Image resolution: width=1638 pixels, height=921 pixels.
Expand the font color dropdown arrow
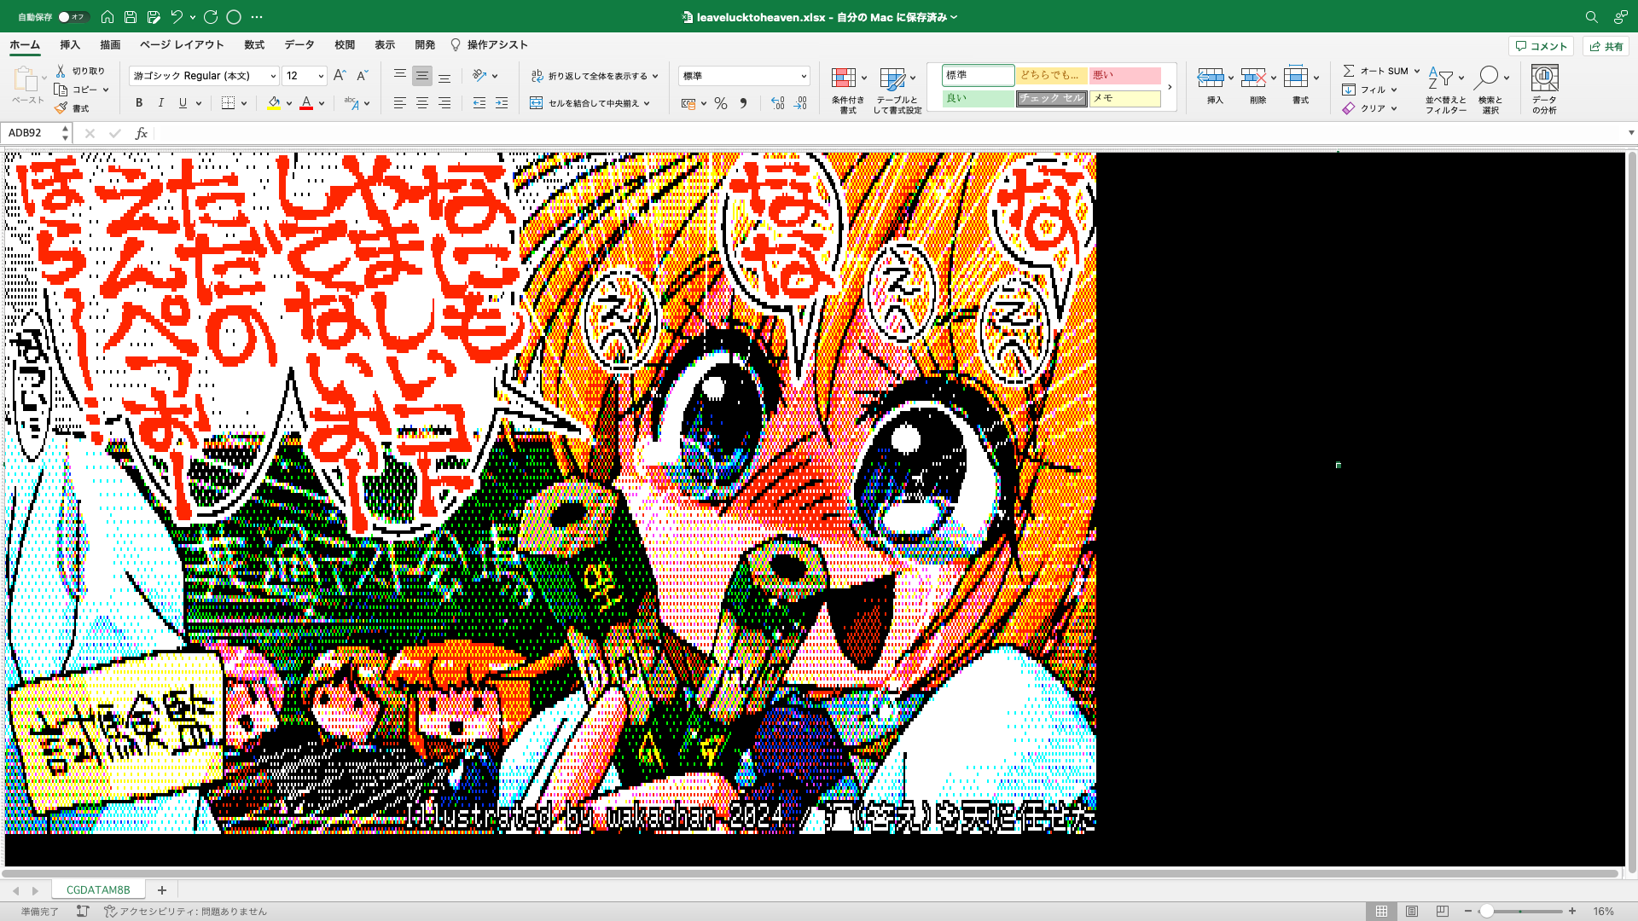322,103
